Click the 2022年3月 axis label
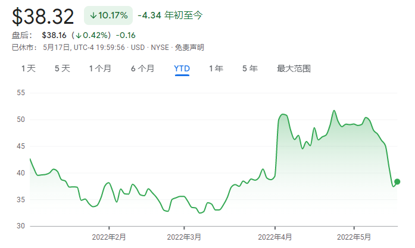 [184, 237]
